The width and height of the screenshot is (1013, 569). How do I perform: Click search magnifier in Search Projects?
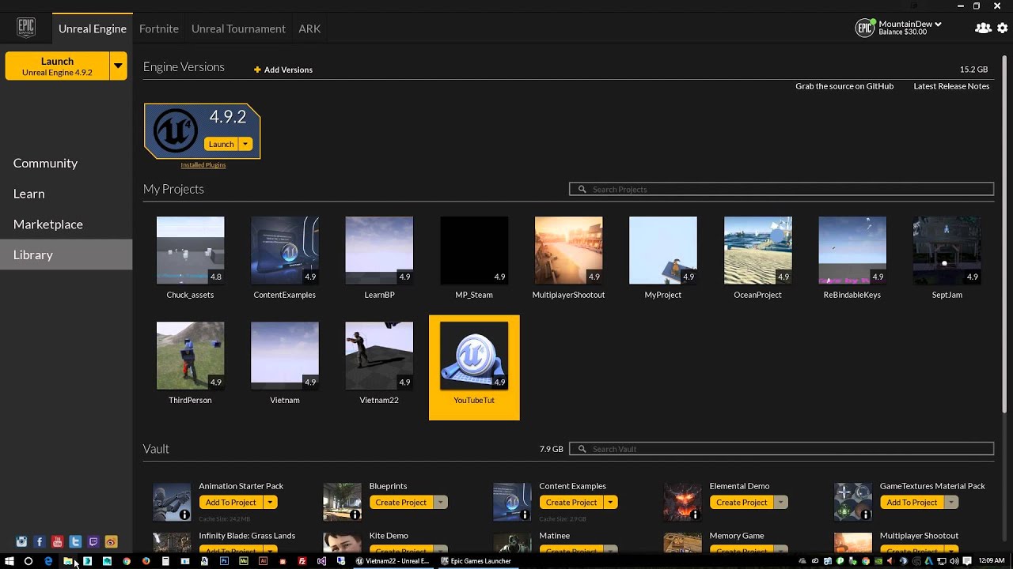[582, 190]
